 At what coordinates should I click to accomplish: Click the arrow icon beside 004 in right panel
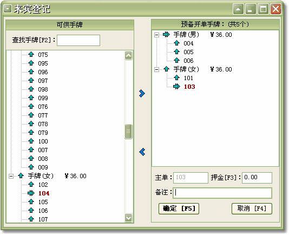(x=177, y=43)
